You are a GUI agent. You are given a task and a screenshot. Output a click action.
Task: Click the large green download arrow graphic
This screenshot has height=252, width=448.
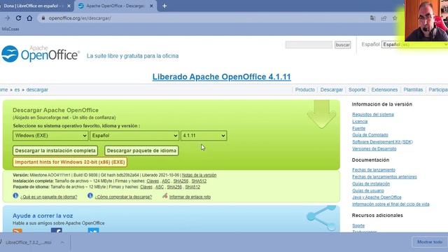(x=321, y=114)
